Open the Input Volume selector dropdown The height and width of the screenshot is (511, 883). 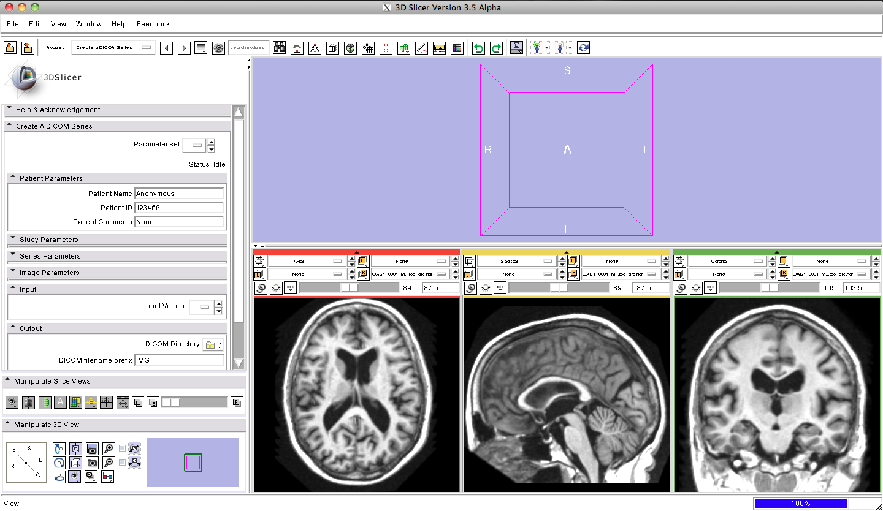(x=201, y=306)
